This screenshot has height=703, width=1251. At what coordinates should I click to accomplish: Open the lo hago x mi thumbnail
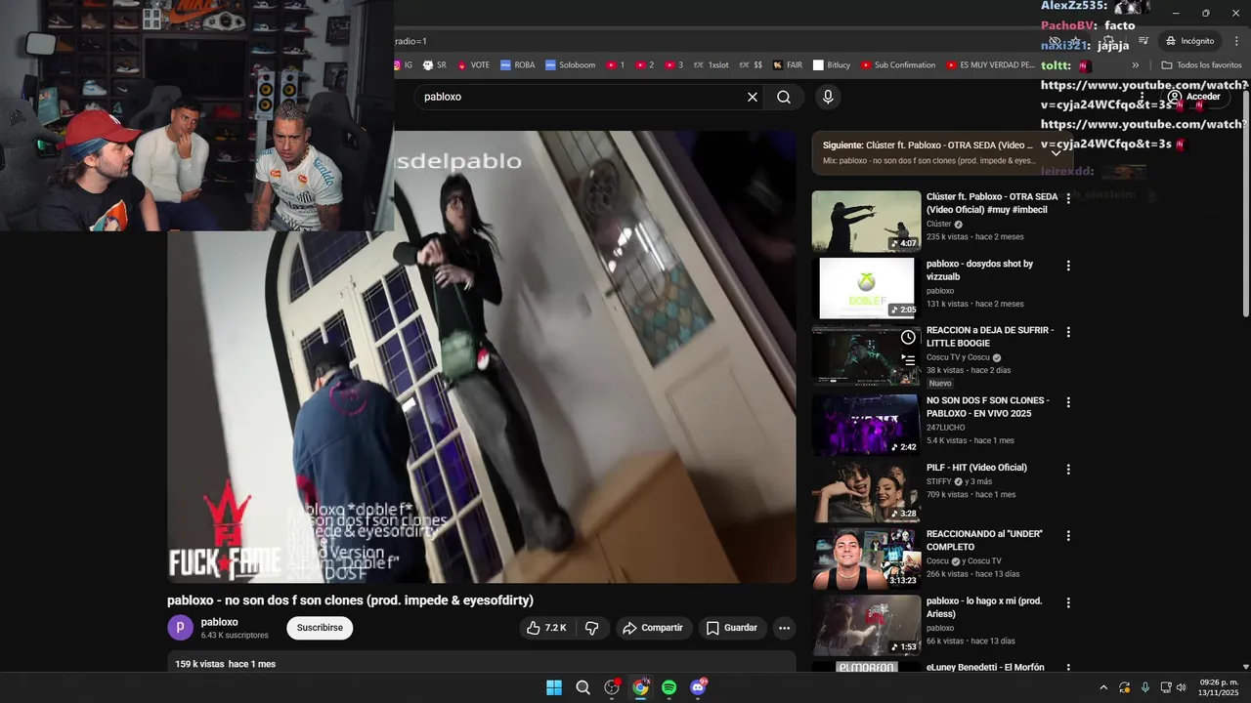[866, 625]
